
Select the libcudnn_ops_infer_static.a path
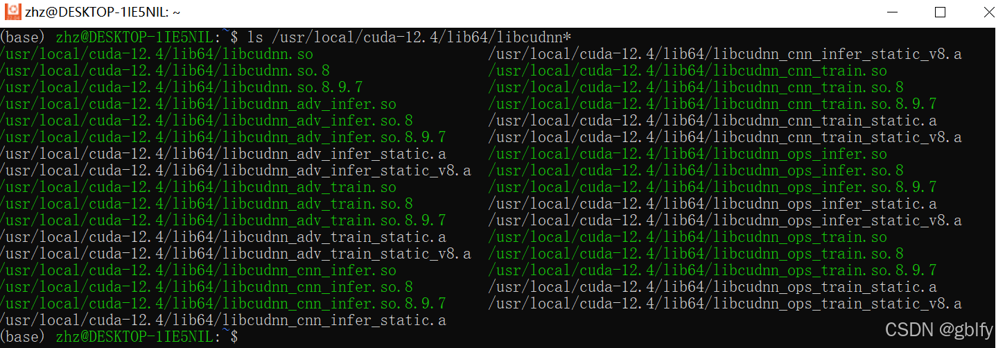[713, 204]
